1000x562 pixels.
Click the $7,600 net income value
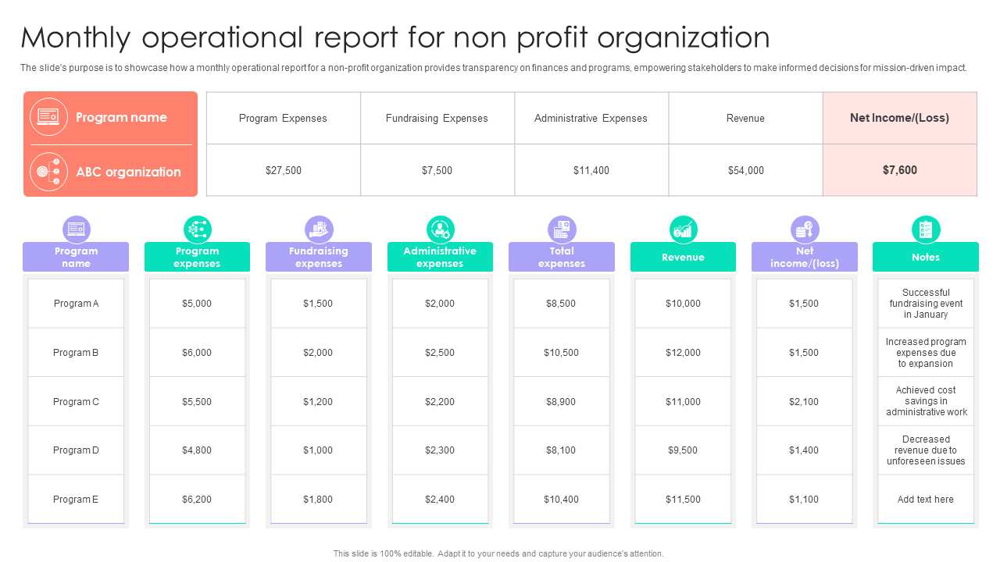(x=899, y=170)
